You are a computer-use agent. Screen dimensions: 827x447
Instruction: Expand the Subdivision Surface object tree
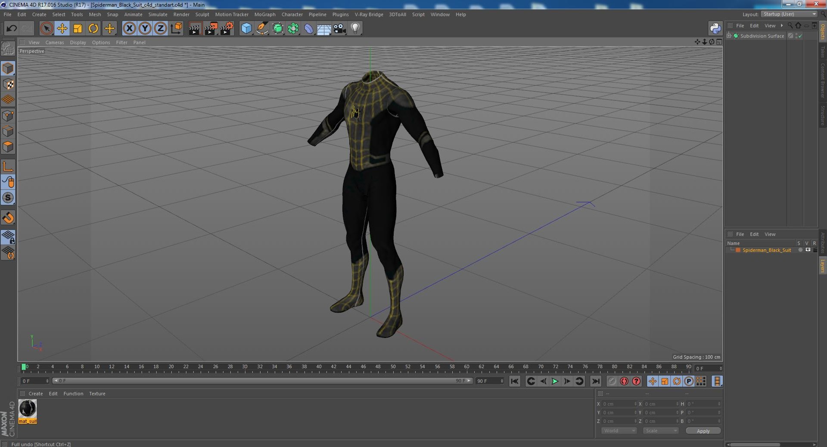tap(729, 36)
